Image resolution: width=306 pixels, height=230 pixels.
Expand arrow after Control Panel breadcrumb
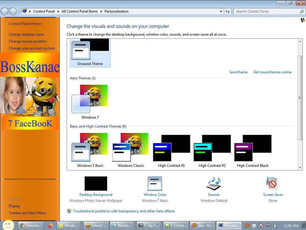pyautogui.click(x=58, y=11)
